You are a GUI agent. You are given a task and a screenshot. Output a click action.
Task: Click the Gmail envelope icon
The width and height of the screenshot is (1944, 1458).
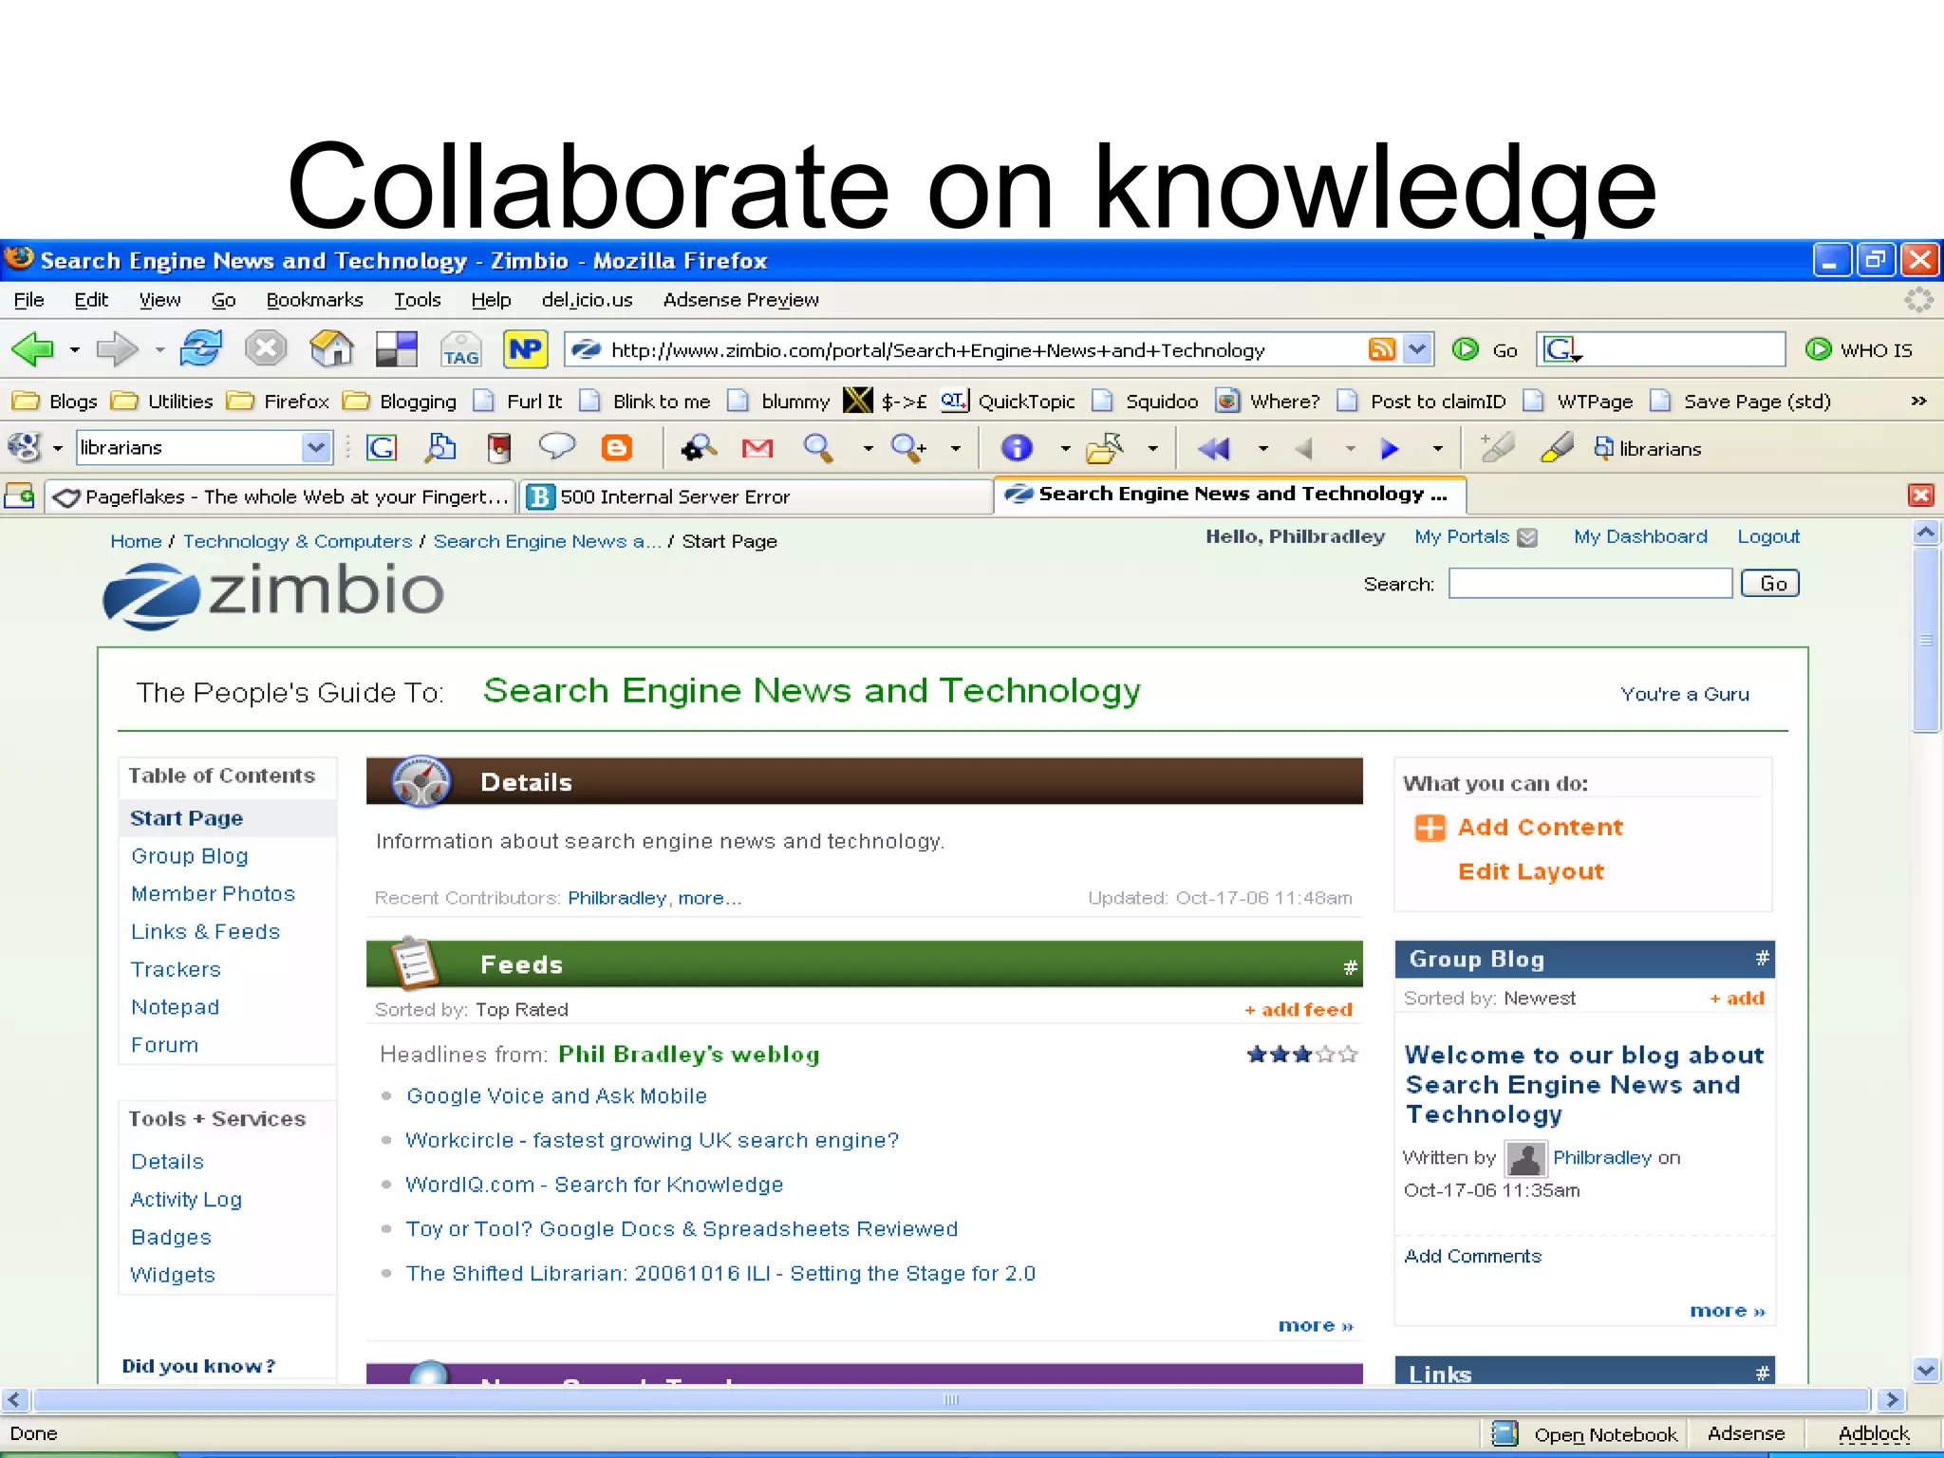pos(757,447)
